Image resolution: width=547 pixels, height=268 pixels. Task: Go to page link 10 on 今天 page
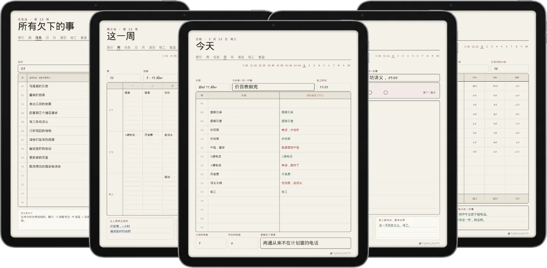point(349,65)
